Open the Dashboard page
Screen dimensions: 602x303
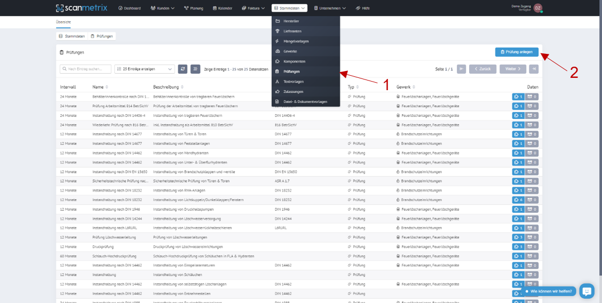coord(129,8)
